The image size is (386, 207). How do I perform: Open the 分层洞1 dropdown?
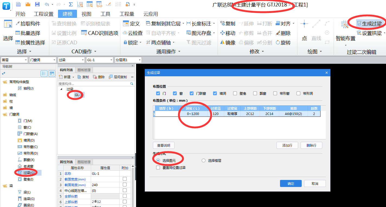click(x=128, y=60)
